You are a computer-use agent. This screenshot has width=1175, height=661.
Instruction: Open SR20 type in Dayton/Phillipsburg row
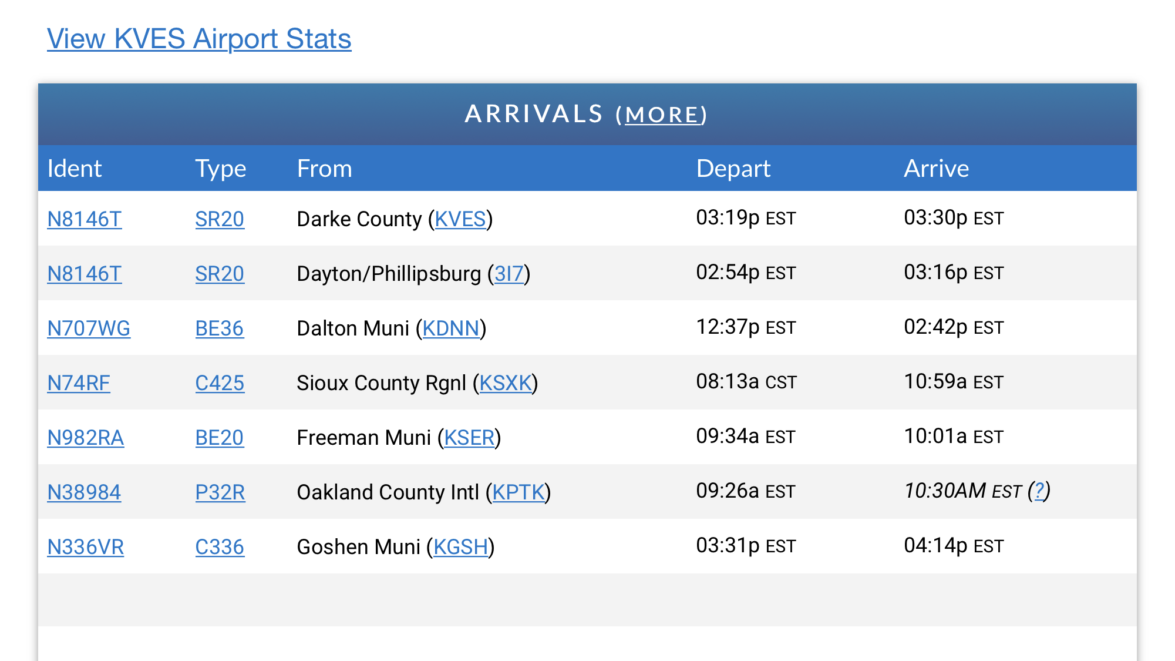tap(220, 274)
